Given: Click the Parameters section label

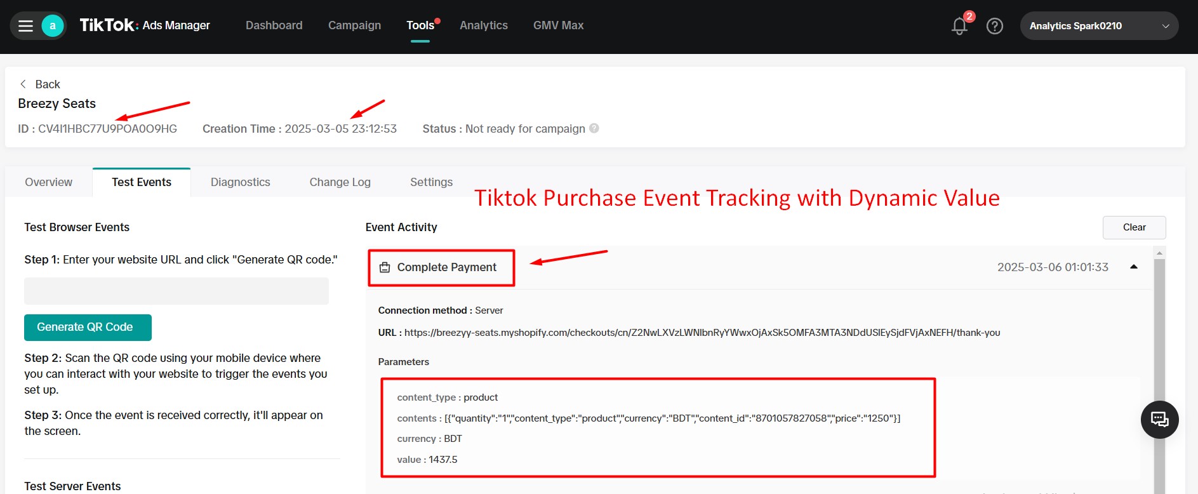Looking at the screenshot, I should pos(404,362).
